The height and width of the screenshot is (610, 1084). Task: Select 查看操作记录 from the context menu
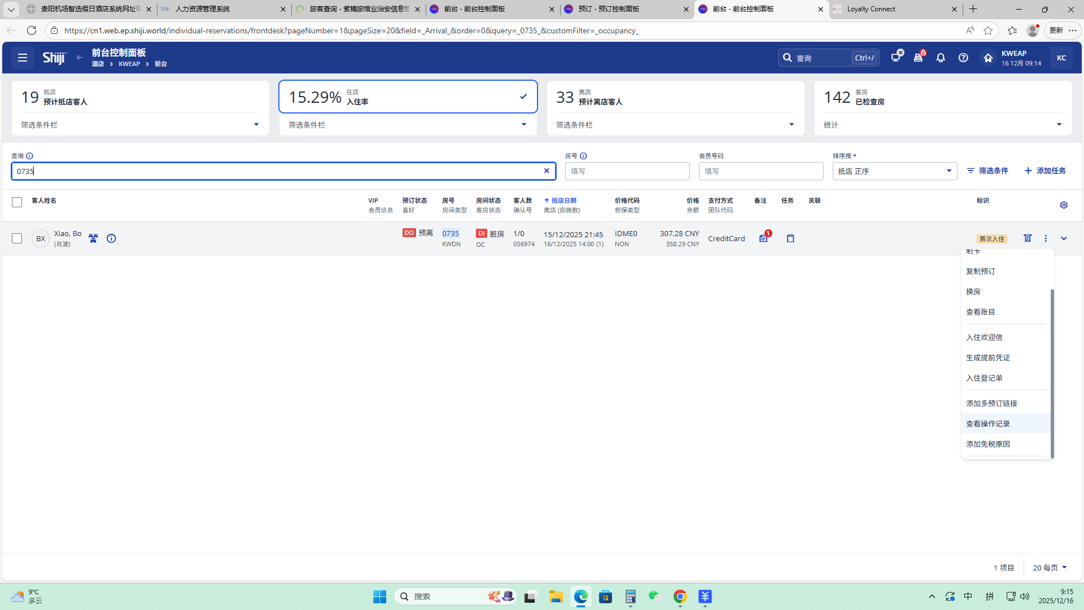(x=987, y=424)
